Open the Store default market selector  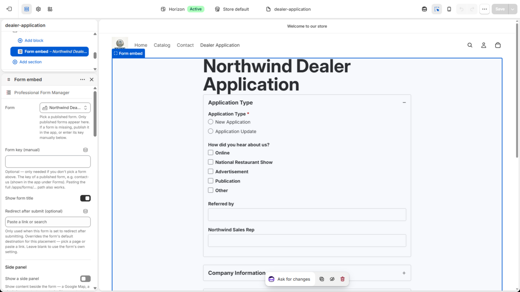232,9
